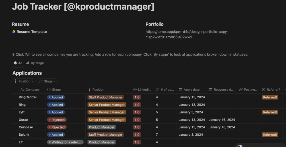This screenshot has height=147, width=286.
Task: Open the Position filter dropdown
Action: point(24,81)
